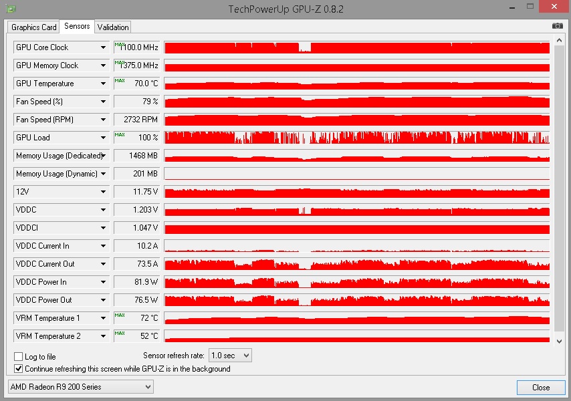The image size is (571, 401).
Task: Click the 52 °C VRM temperature value
Action: tap(137, 336)
